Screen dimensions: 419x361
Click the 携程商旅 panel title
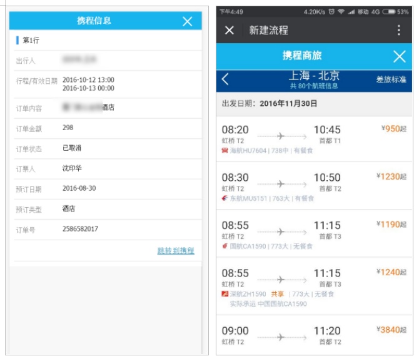[x=302, y=56]
